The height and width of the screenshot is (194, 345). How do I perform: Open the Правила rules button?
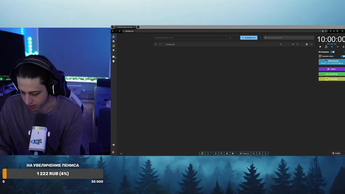click(244, 154)
